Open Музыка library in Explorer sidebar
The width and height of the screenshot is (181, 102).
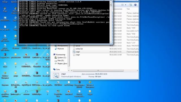click(61, 49)
